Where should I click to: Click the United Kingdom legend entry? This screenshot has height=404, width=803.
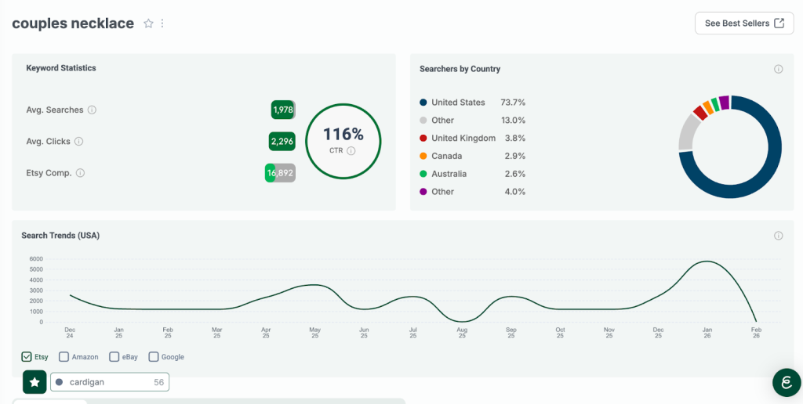pyautogui.click(x=463, y=139)
